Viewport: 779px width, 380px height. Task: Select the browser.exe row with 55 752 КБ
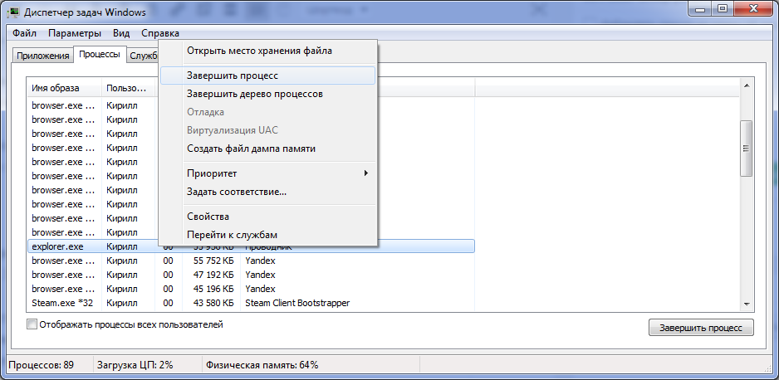(x=251, y=261)
